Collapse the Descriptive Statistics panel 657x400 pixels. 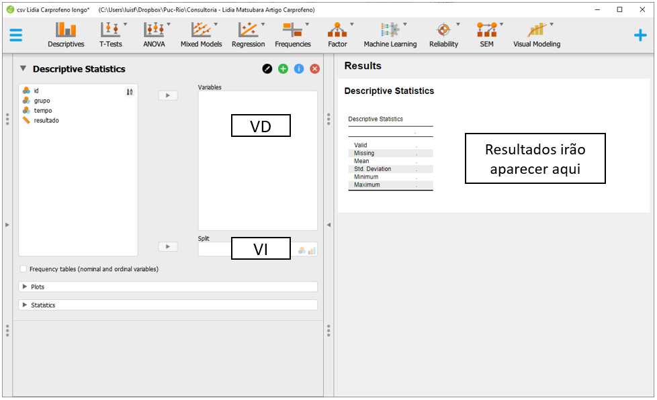click(x=24, y=68)
